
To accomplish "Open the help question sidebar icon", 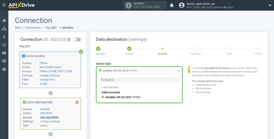I will pos(4,69).
